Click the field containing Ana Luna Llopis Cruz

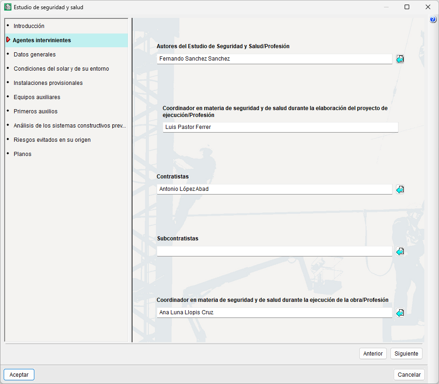click(x=274, y=312)
